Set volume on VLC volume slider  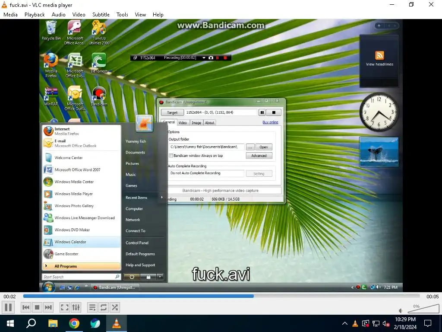coord(423,309)
